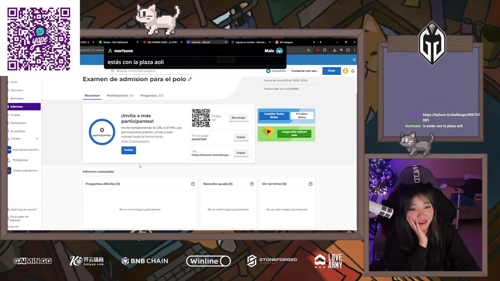The height and width of the screenshot is (281, 500).
Task: Copy the game PIN
Action: tap(241, 137)
